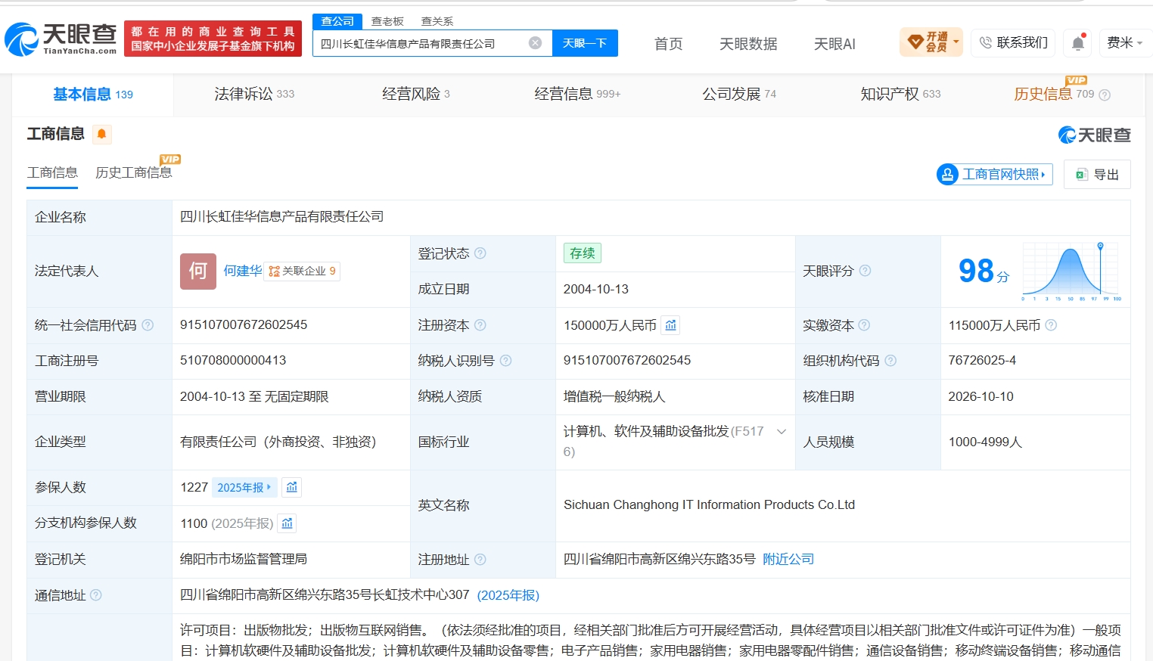Click help icon beside 注册资本 label
This screenshot has height=661, width=1153.
point(480,325)
